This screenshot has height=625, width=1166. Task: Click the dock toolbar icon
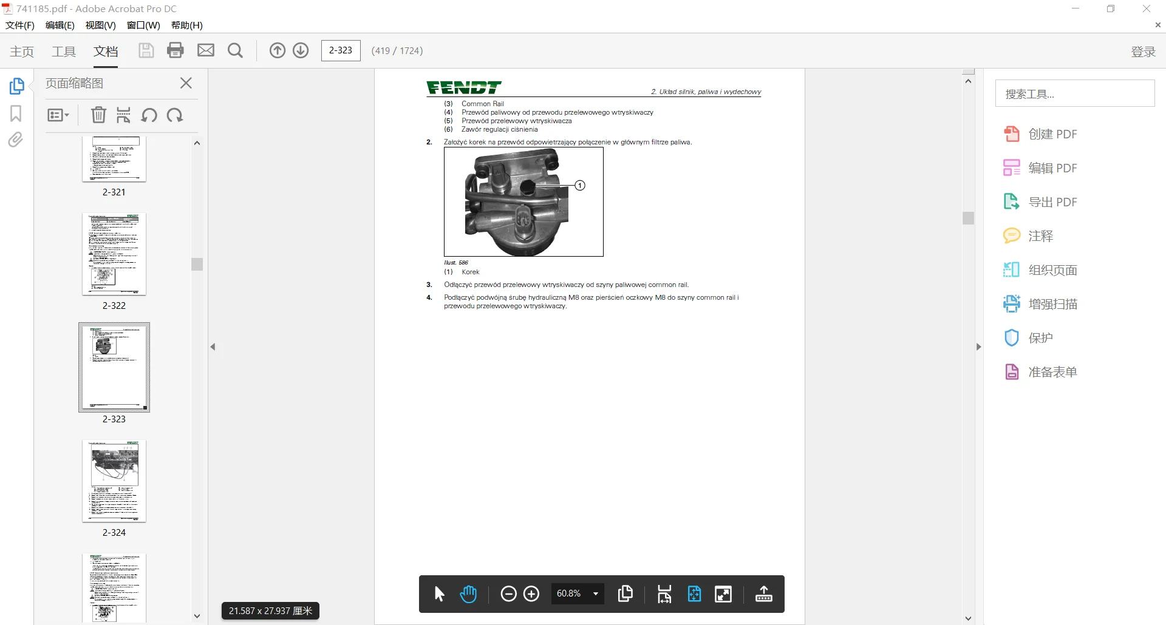(764, 593)
